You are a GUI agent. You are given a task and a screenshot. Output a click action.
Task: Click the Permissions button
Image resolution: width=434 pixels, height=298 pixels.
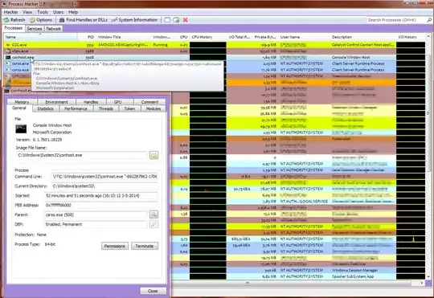pyautogui.click(x=115, y=246)
